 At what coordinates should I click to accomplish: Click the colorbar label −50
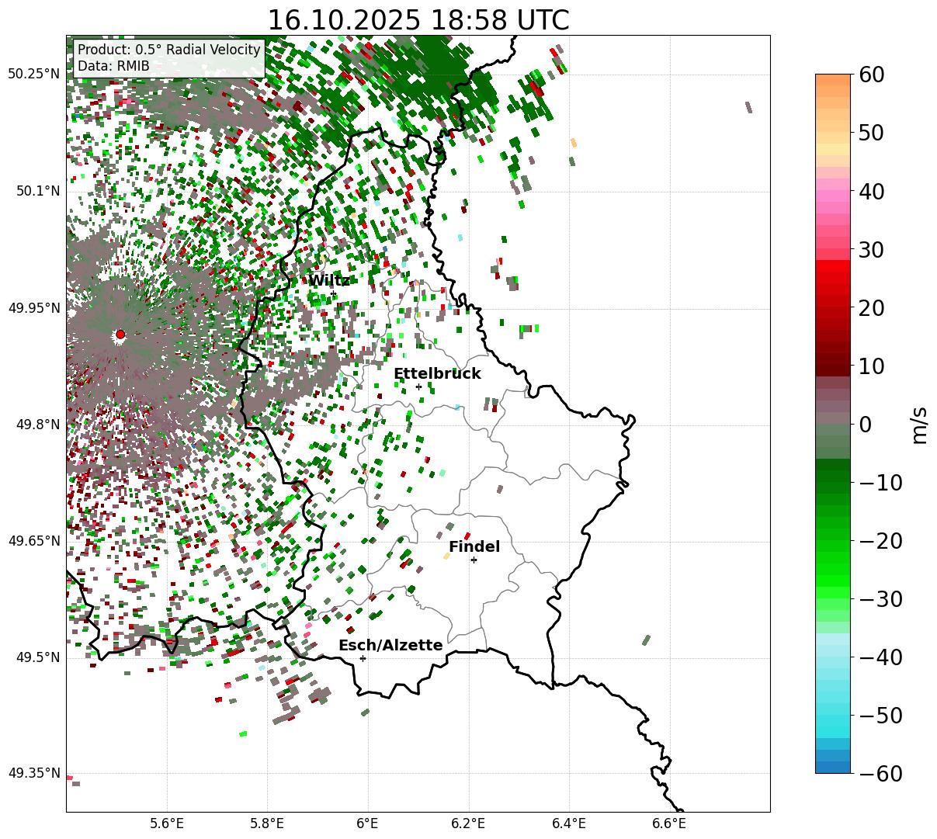880,716
